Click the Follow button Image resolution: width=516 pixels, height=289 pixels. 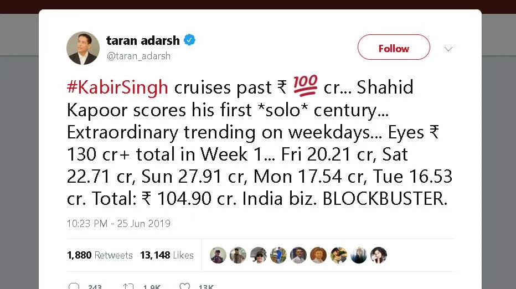[394, 48]
